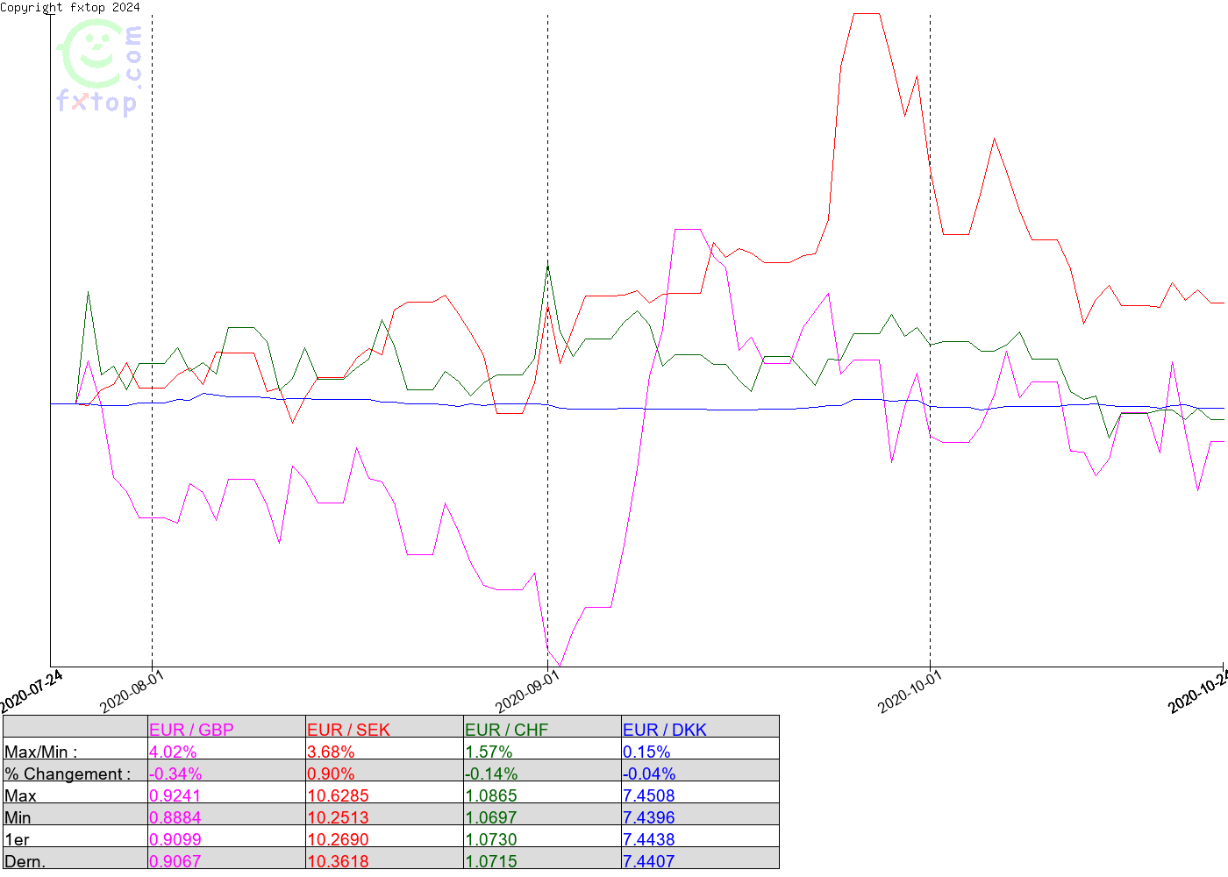Viewport: 1228px width, 877px height.
Task: Click the 2020-10-01 axis date label
Action: 910,692
